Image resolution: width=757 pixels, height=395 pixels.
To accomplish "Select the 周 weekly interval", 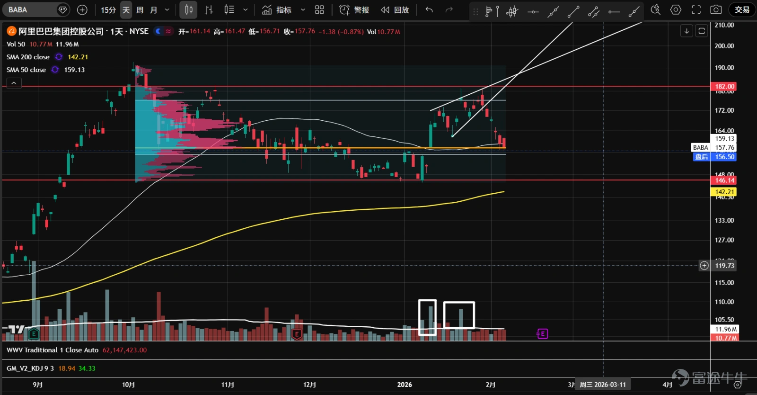I will 140,9.
